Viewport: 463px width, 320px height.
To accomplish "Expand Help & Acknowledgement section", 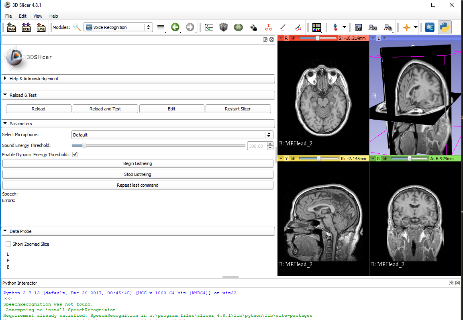I will click(138, 79).
